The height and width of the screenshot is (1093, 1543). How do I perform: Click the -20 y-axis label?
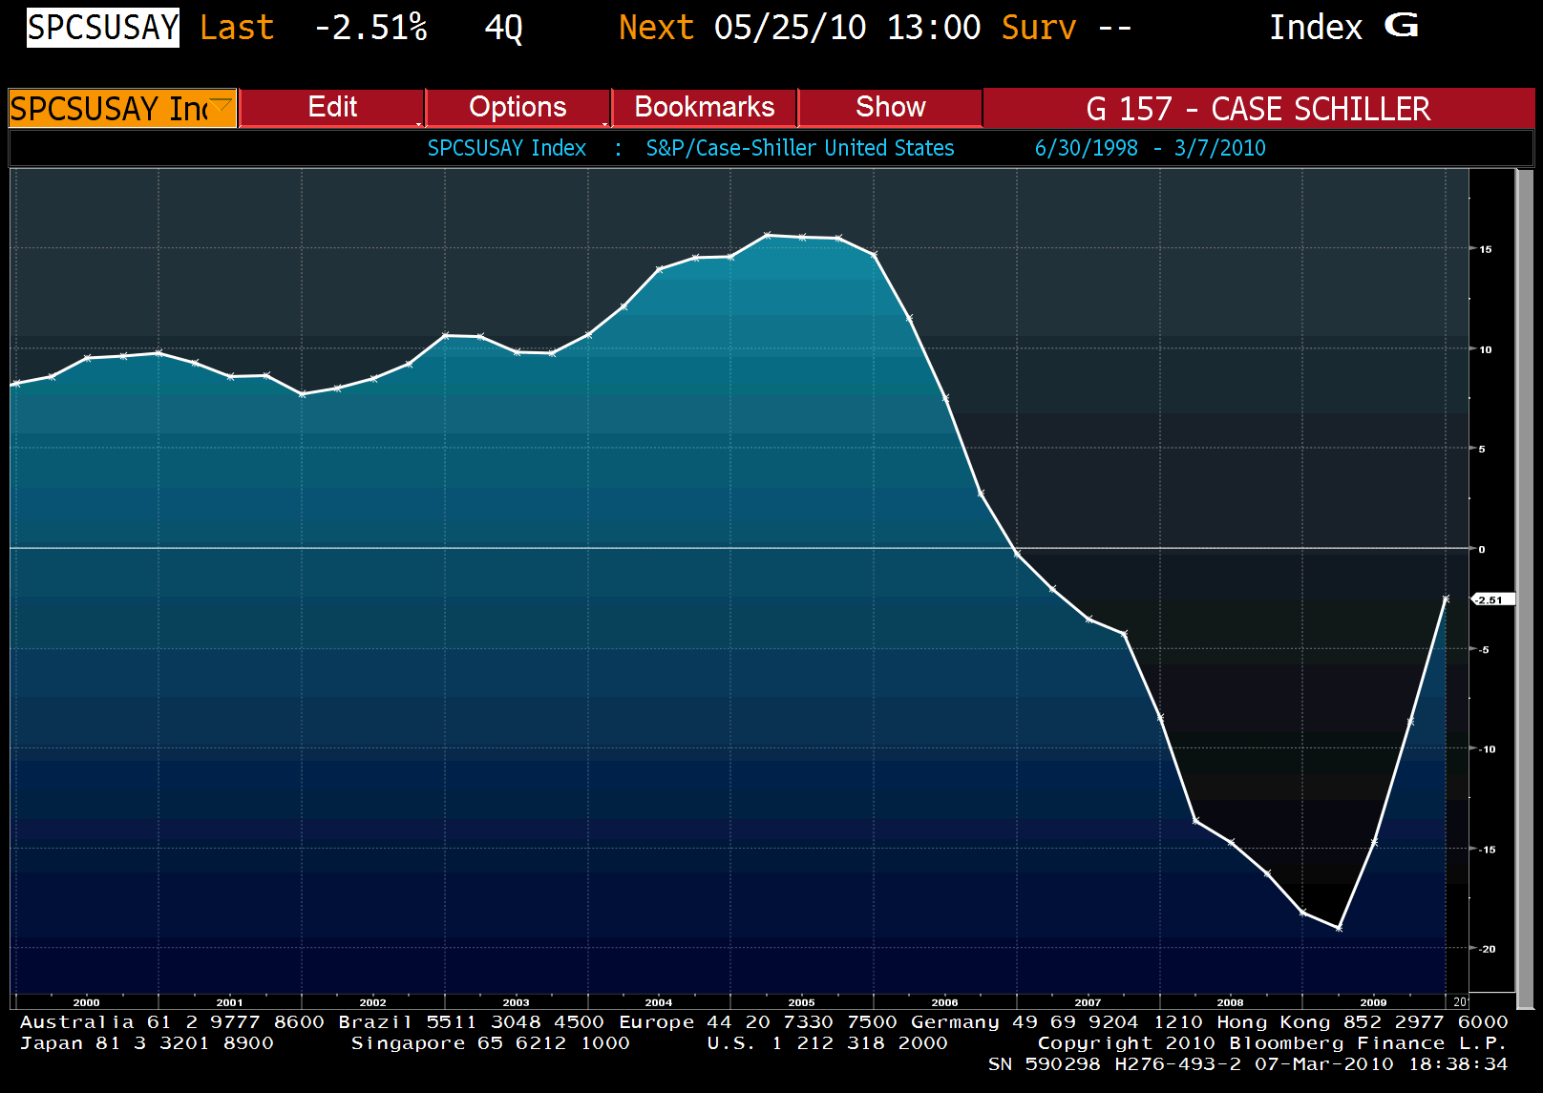[1488, 949]
